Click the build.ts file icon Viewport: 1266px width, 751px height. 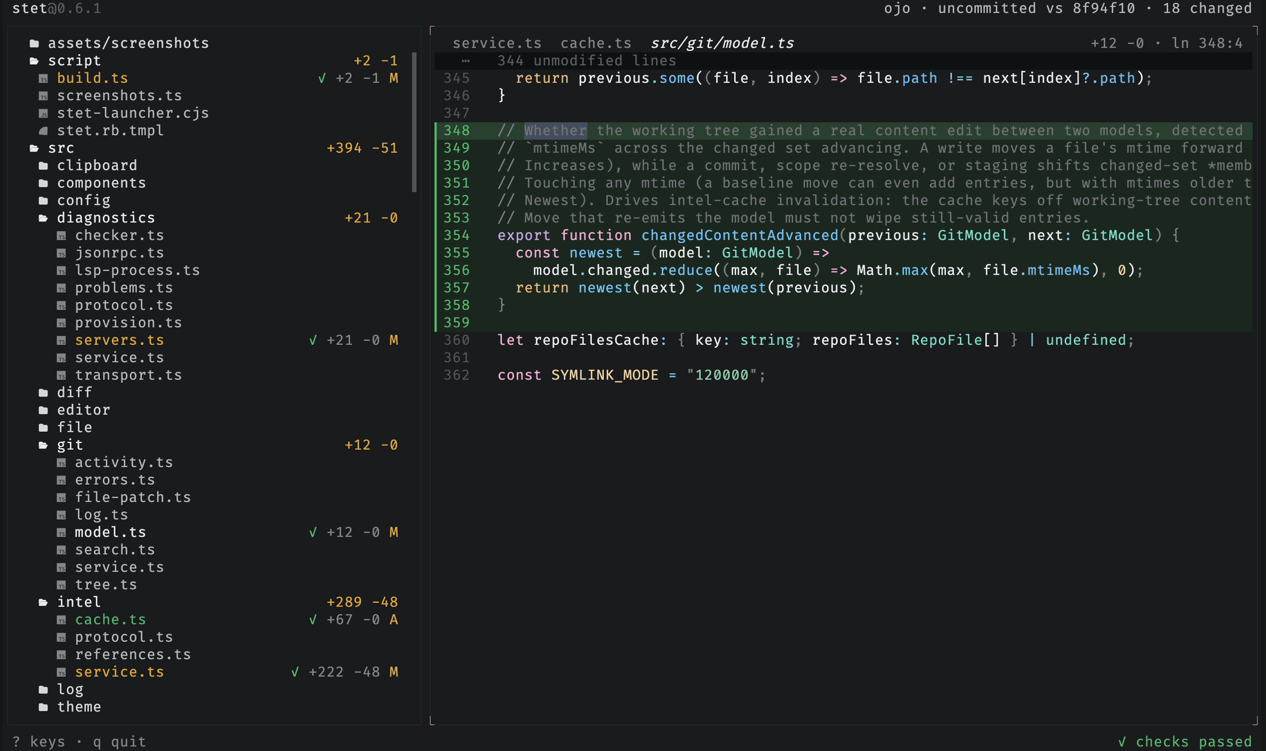coord(44,79)
